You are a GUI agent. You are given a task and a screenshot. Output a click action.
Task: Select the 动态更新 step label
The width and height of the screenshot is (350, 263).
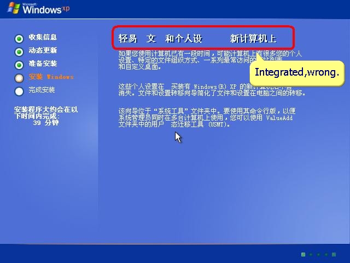[x=43, y=50]
